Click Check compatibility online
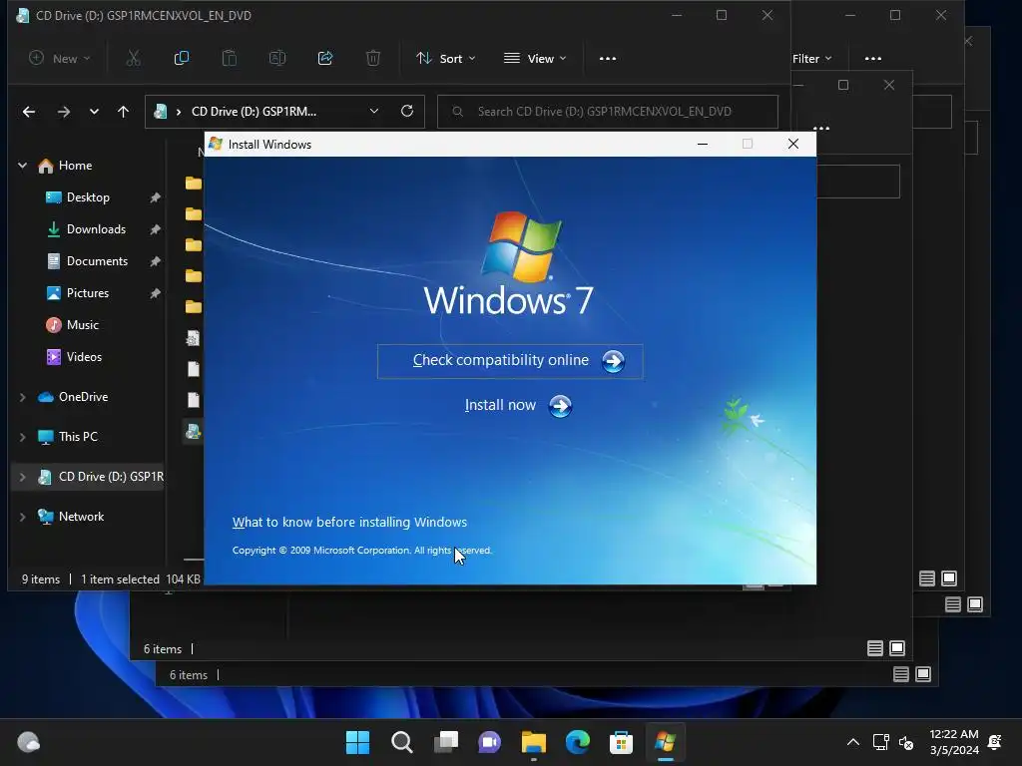 (510, 361)
